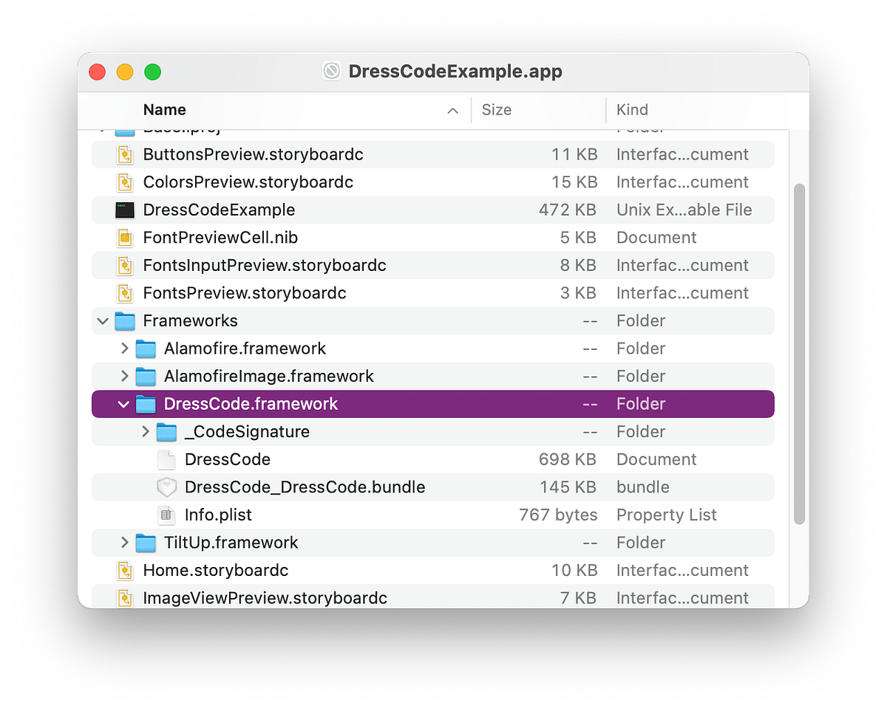Viewport: 887px width, 711px height.
Task: Click the Home.storyboardc document icon
Action: 125,570
